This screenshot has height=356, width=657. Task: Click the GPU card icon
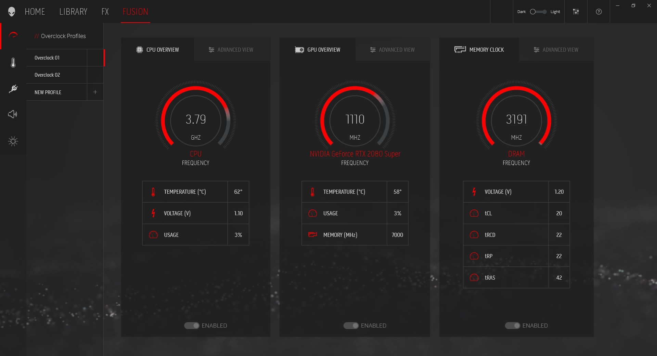(299, 50)
